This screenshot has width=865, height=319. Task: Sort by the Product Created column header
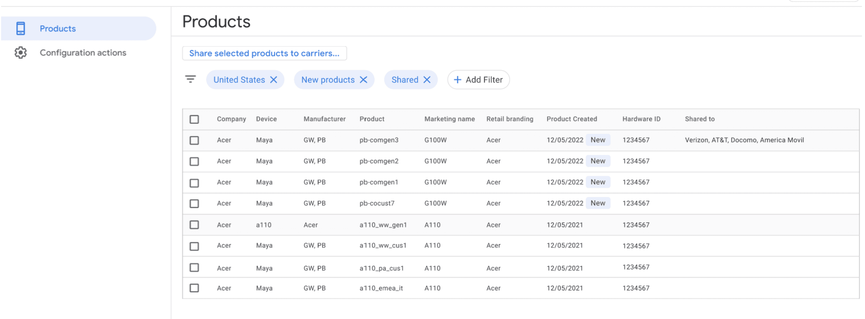pyautogui.click(x=572, y=119)
